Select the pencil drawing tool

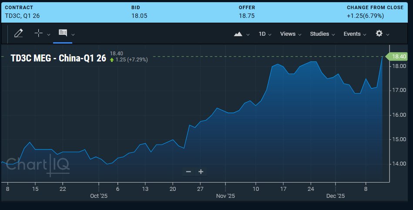pyautogui.click(x=18, y=33)
